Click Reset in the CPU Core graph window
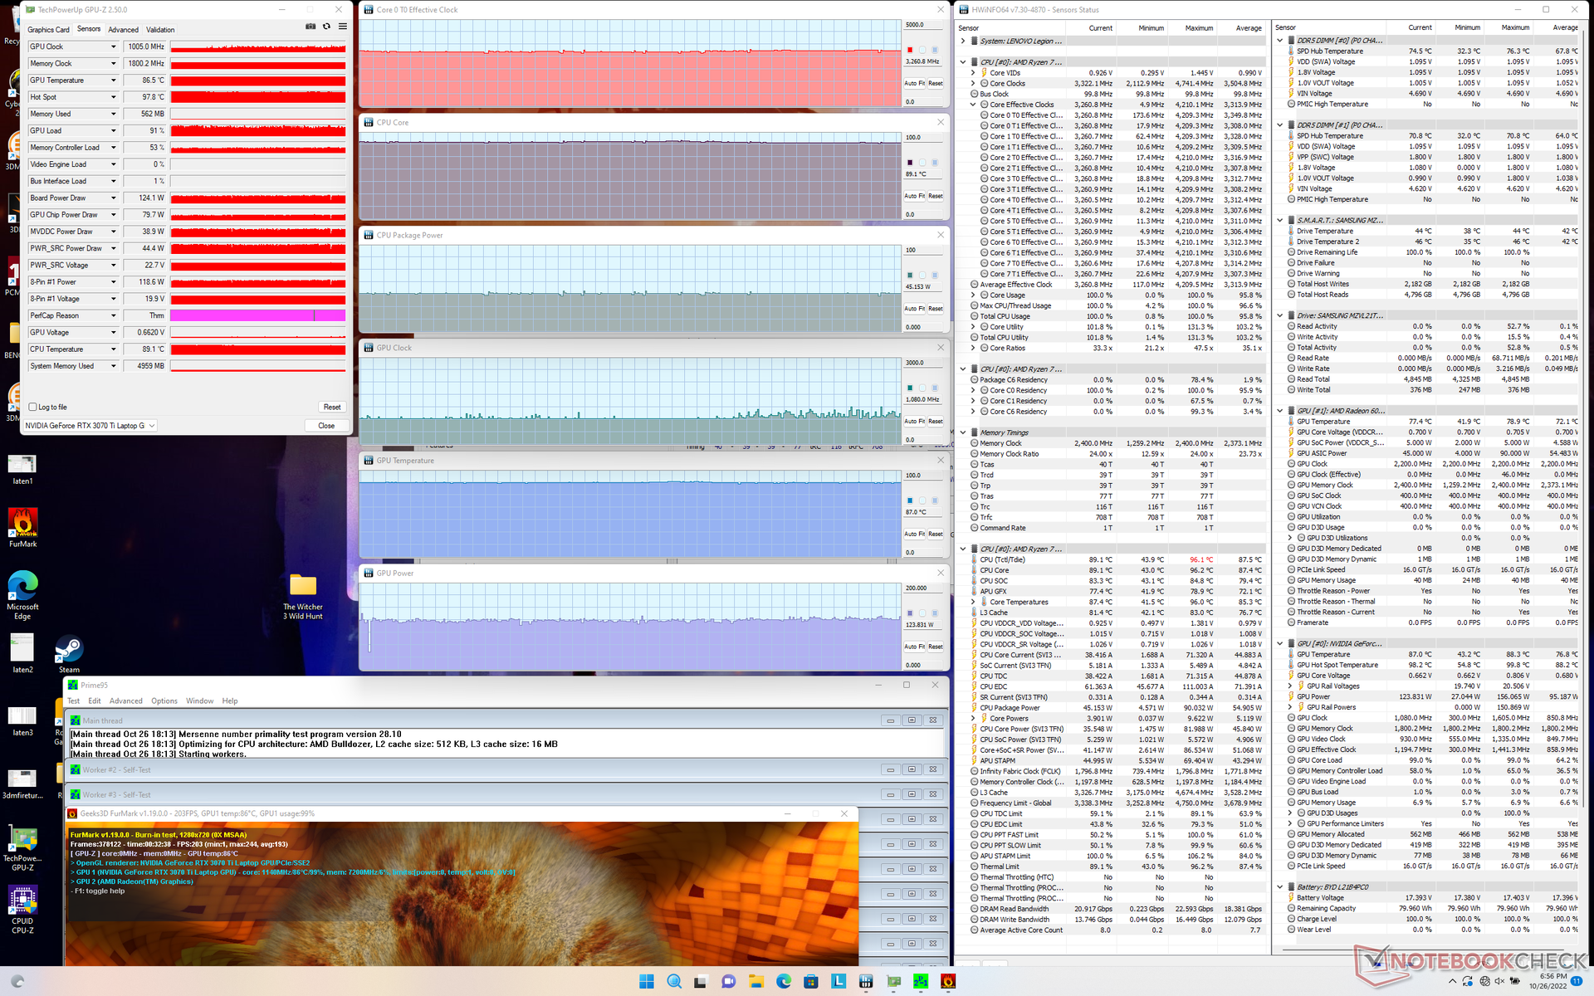 (x=936, y=196)
